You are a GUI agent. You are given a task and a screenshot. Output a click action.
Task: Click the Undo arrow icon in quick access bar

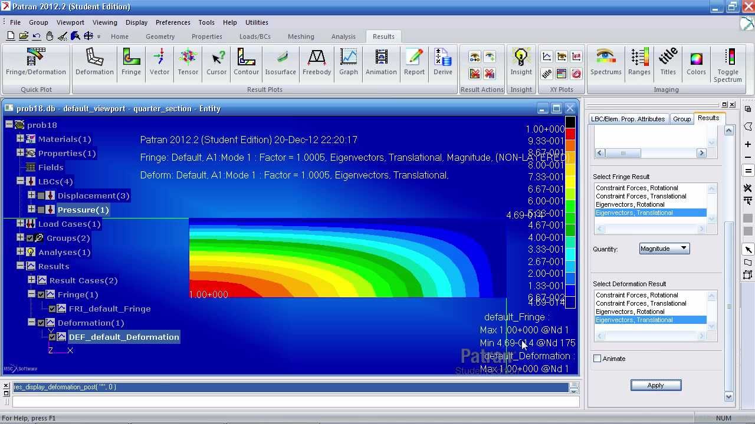[37, 36]
